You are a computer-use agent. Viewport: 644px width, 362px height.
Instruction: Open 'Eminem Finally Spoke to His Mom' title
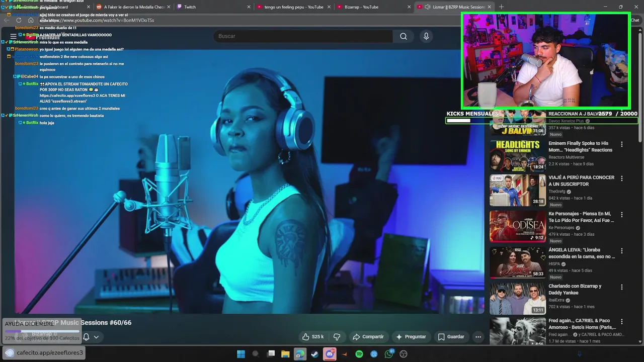581,146
